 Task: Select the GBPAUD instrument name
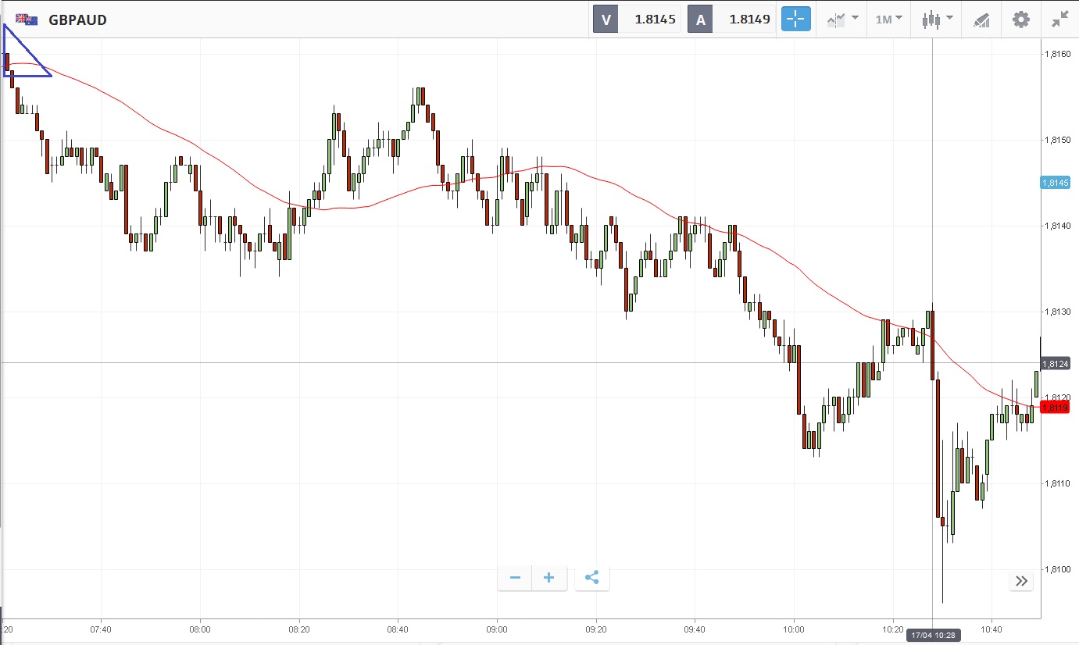[x=77, y=20]
